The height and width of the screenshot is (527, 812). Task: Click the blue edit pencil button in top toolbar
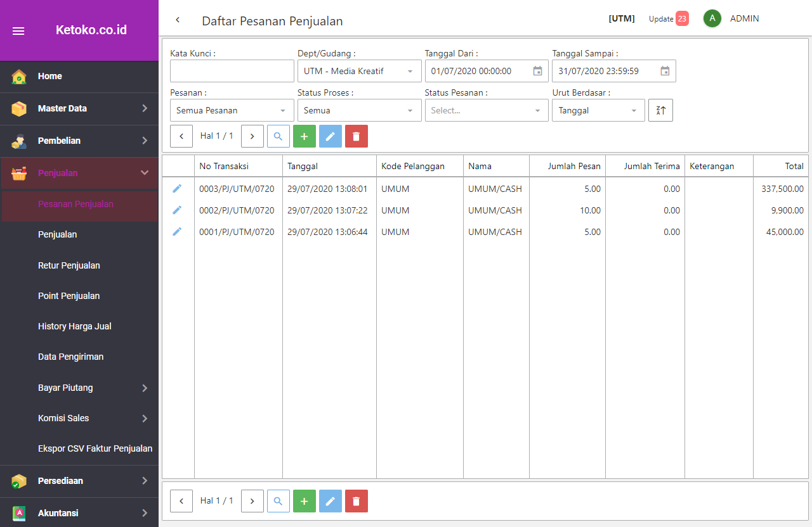(x=330, y=136)
